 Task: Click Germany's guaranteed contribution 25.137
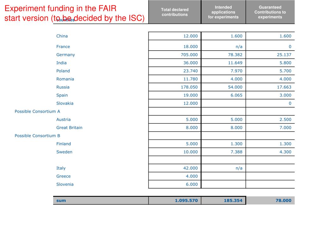click(284, 55)
